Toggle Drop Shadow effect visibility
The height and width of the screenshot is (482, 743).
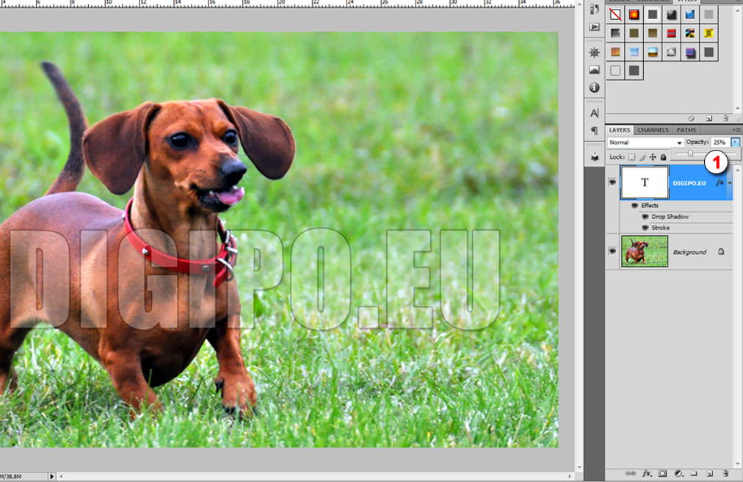tap(645, 217)
